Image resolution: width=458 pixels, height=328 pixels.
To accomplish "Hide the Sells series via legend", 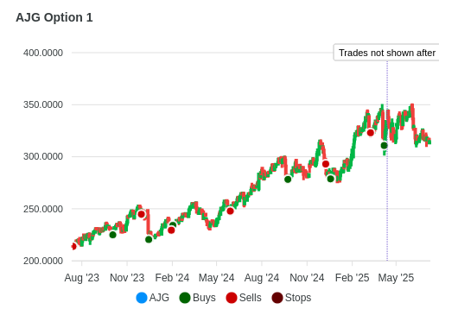I will click(x=244, y=298).
